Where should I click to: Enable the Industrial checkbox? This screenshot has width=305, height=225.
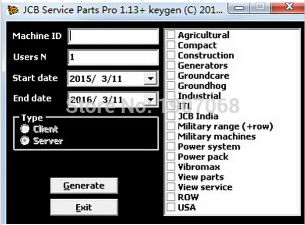coord(171,95)
